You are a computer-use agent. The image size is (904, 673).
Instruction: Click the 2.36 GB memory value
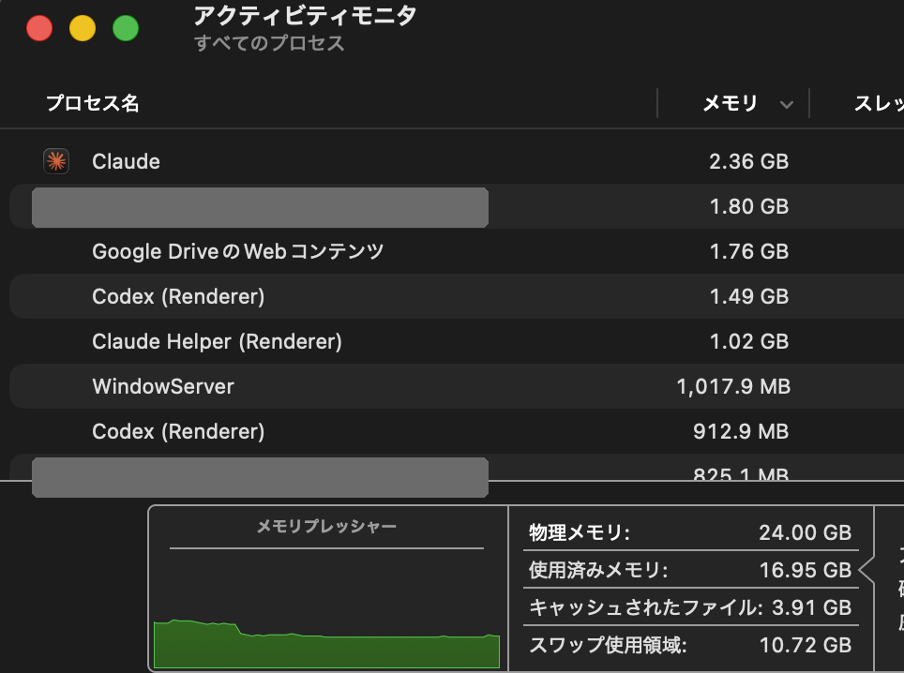click(748, 161)
